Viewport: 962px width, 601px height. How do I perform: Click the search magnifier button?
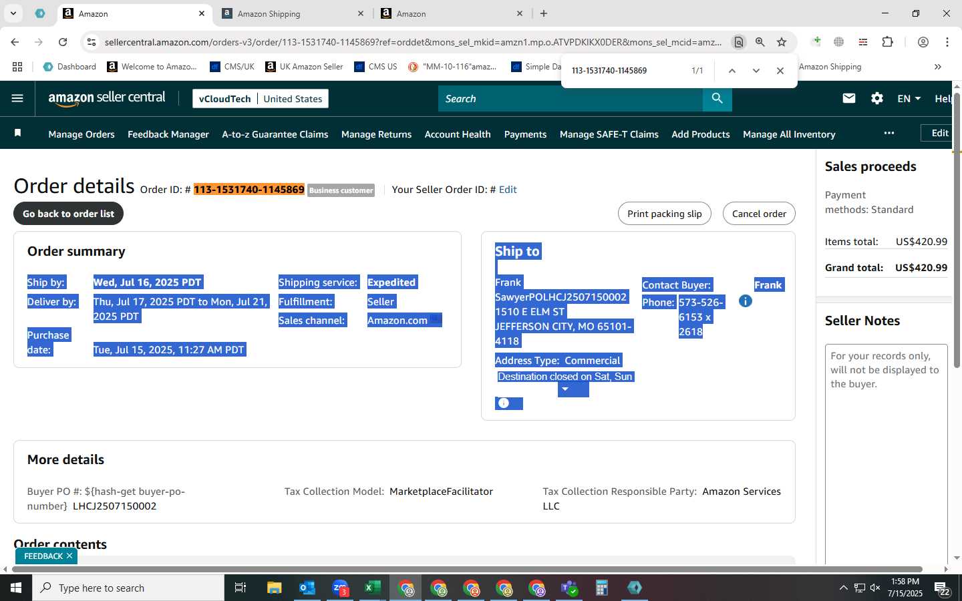click(x=717, y=99)
